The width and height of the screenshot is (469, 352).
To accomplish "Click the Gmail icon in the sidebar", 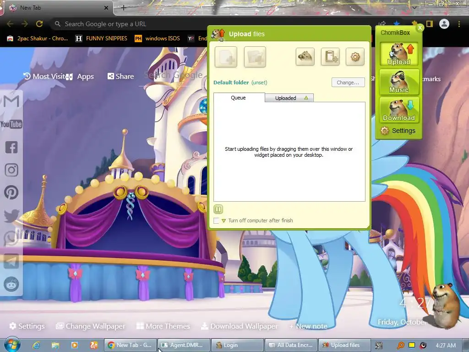I will [x=11, y=101].
